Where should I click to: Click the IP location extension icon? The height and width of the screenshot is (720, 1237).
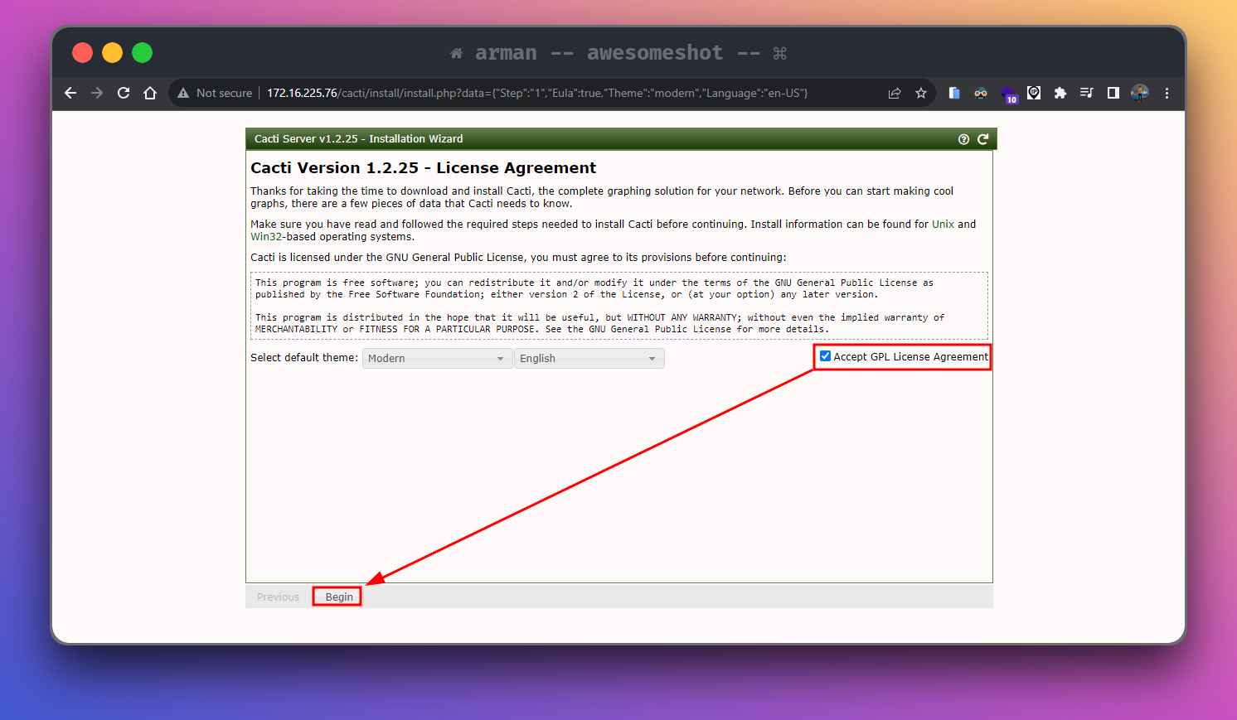tap(1034, 93)
